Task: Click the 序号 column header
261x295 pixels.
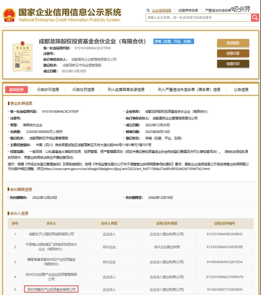Action: click(x=15, y=223)
